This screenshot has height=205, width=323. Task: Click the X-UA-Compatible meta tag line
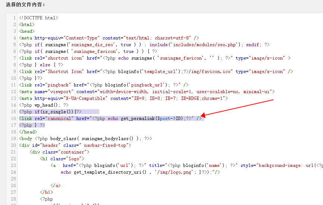click(123, 98)
